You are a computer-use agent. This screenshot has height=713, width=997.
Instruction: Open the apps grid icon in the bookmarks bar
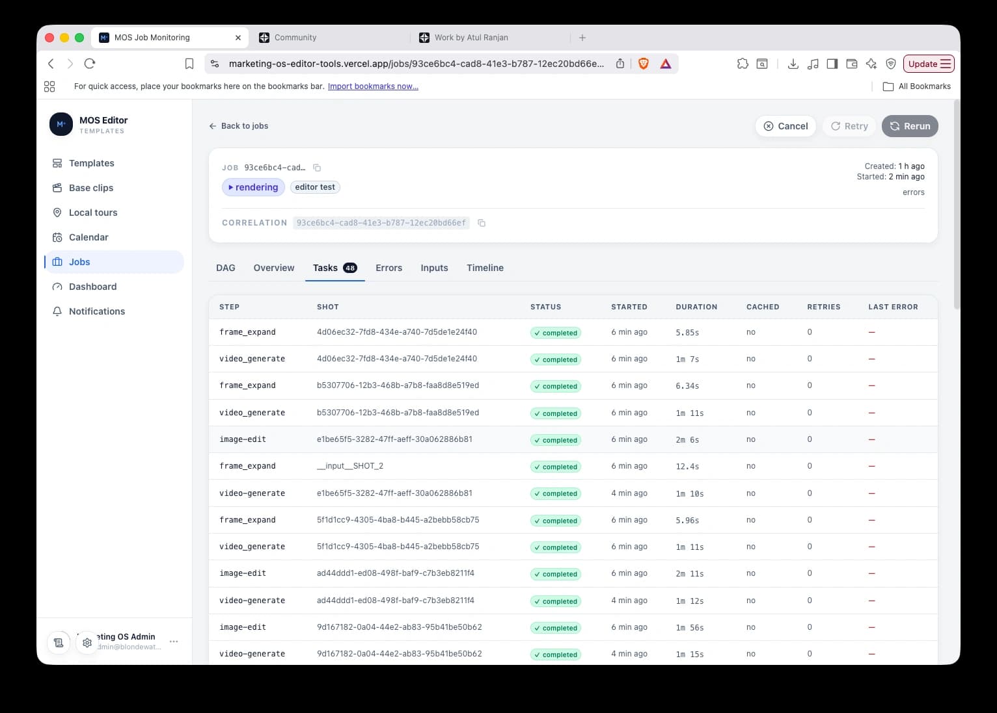pos(49,86)
